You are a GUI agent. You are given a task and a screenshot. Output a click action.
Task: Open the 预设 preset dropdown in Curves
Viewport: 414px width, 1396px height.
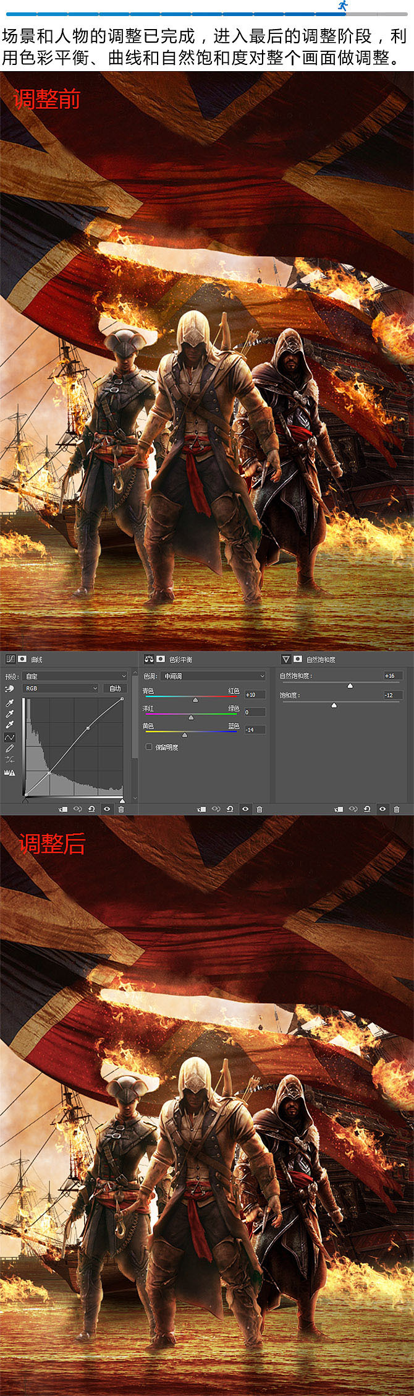click(x=75, y=676)
